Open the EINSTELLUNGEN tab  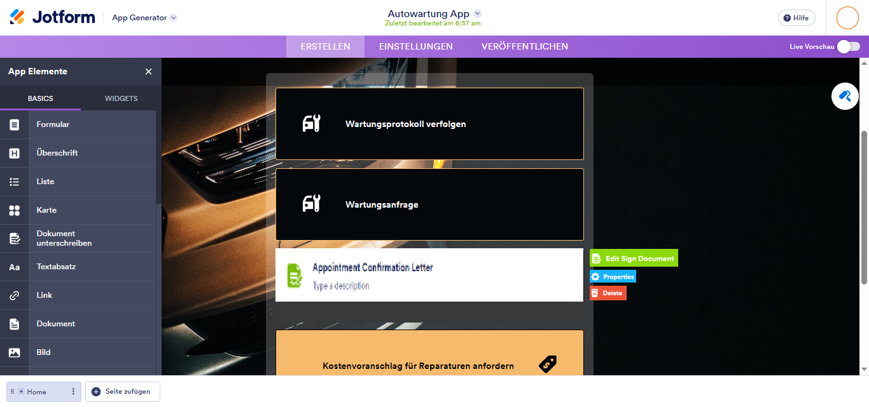click(x=415, y=46)
